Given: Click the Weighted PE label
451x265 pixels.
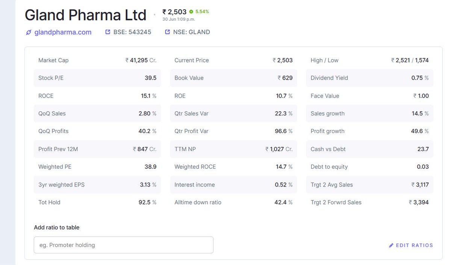Looking at the screenshot, I should (x=55, y=167).
